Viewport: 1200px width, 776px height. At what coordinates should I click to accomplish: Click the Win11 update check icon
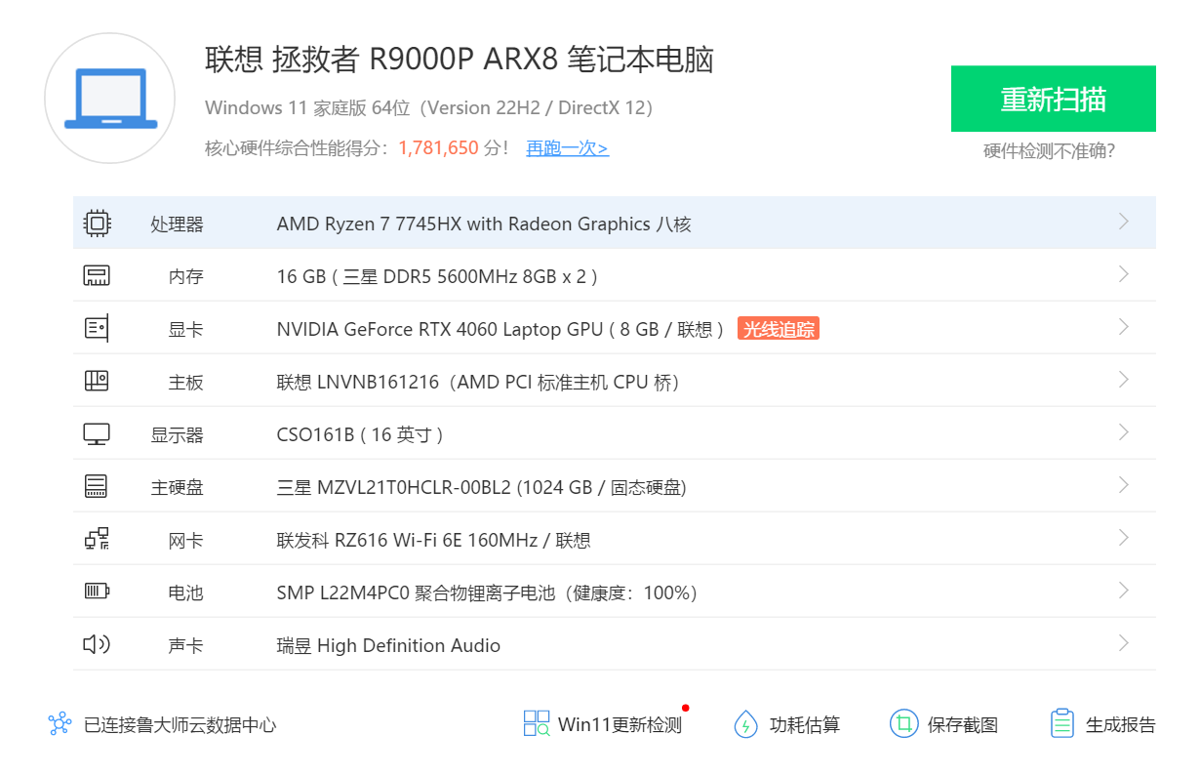tap(537, 723)
